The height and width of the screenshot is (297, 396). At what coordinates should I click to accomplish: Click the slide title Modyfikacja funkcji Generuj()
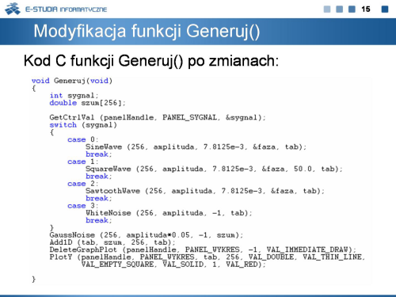coord(147,32)
